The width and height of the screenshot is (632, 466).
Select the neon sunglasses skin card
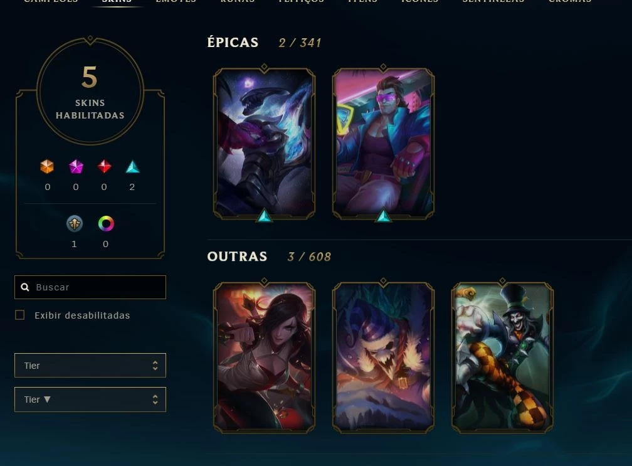point(383,144)
